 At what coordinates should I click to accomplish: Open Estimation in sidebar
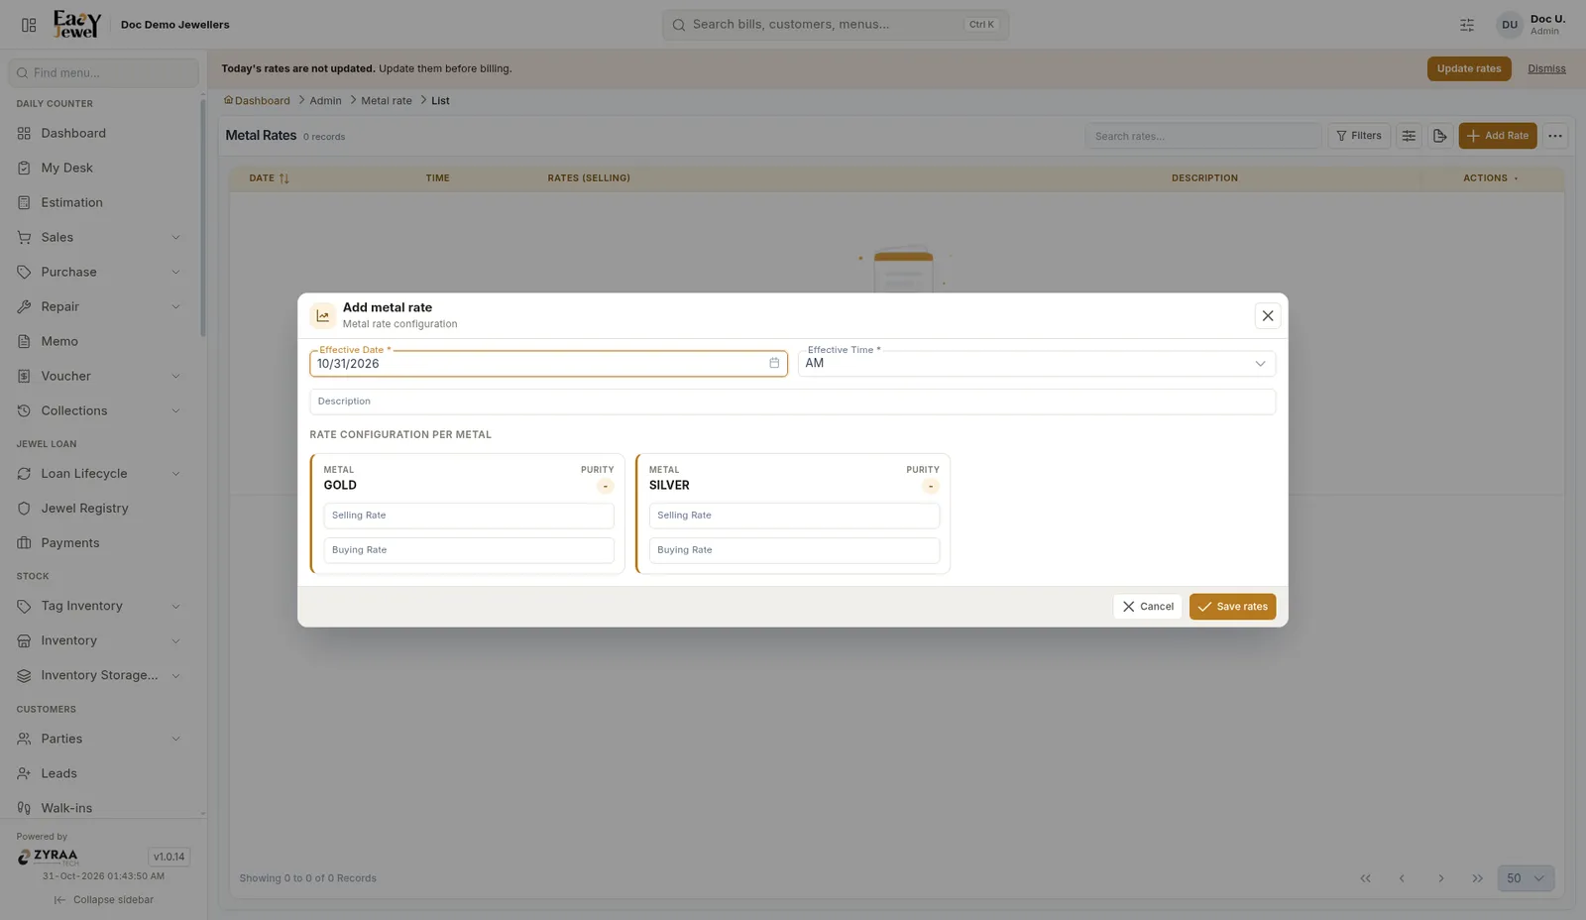pyautogui.click(x=101, y=202)
